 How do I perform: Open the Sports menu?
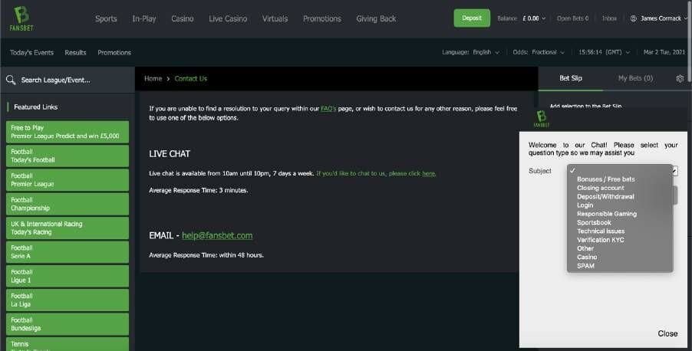[x=106, y=18]
